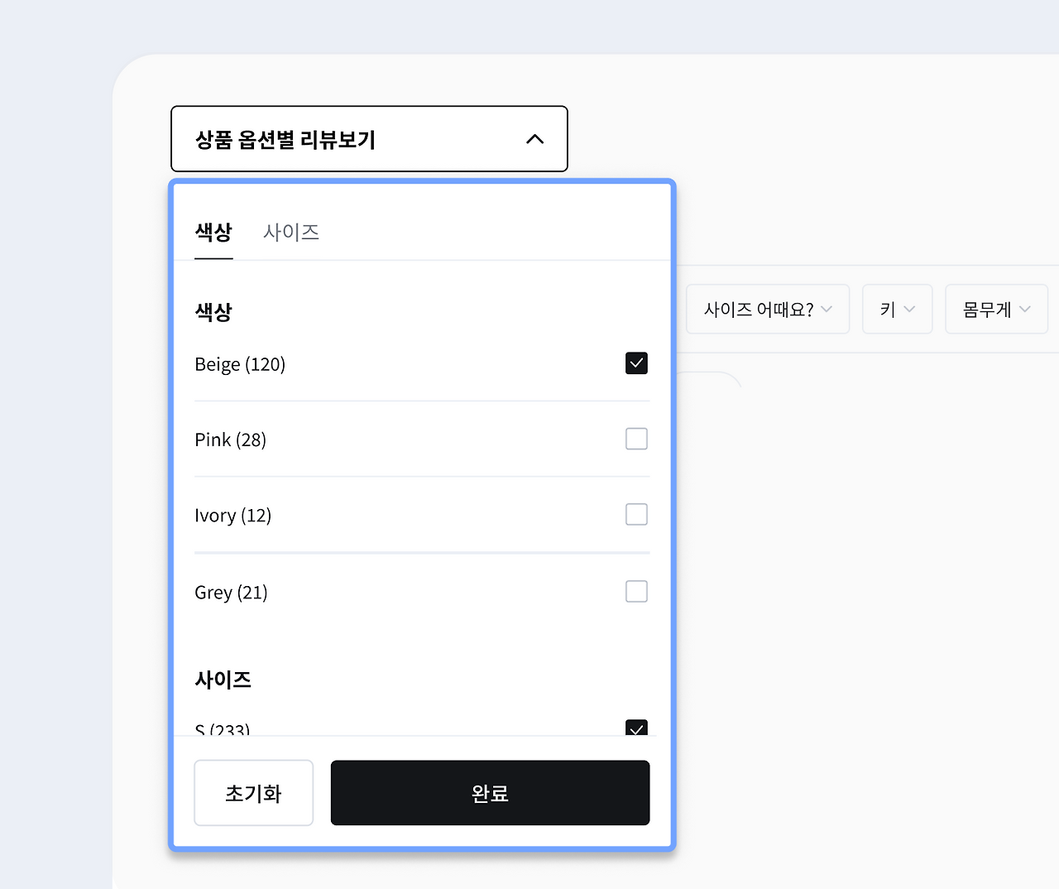Click the upward chevron in the review header

pyautogui.click(x=535, y=139)
